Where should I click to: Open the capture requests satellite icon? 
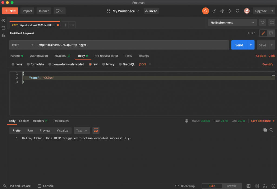(x=214, y=11)
